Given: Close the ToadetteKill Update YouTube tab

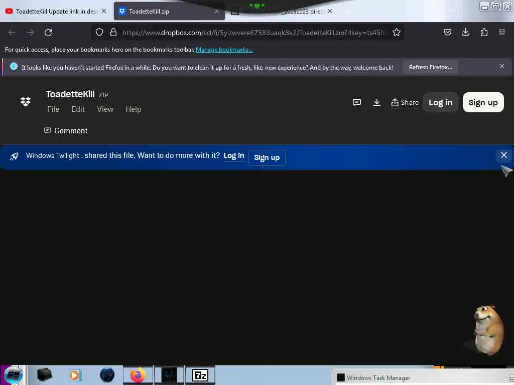Looking at the screenshot, I should click(x=104, y=11).
